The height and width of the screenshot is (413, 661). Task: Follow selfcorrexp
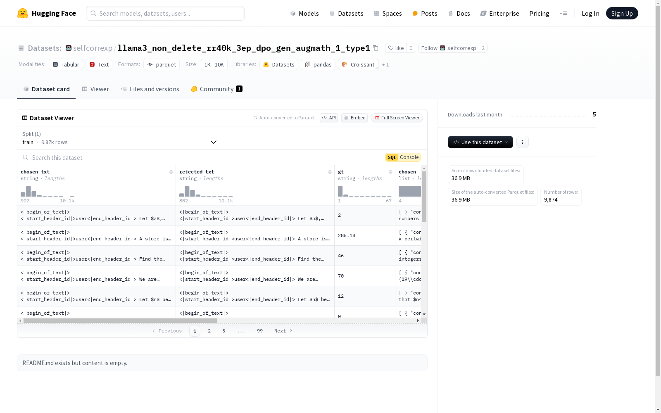coord(449,48)
